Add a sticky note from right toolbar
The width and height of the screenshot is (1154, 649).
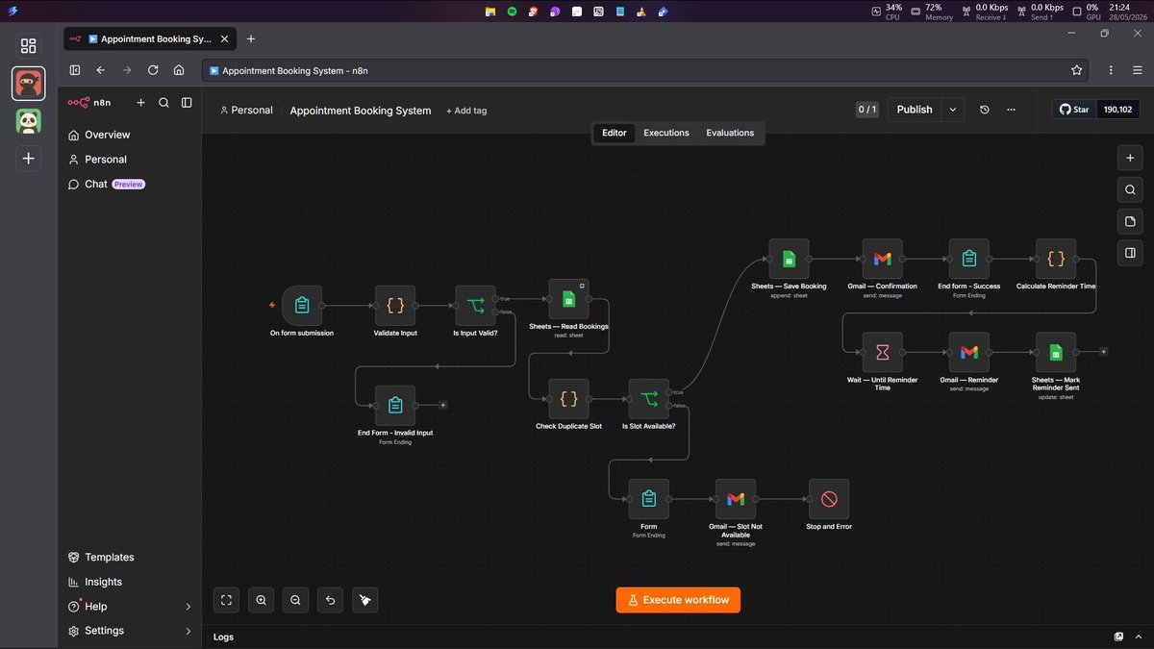1130,221
